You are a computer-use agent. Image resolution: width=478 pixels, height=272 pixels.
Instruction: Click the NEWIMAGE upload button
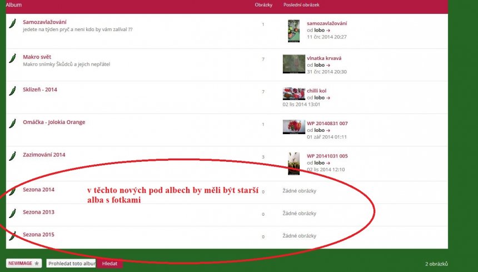tap(24, 263)
